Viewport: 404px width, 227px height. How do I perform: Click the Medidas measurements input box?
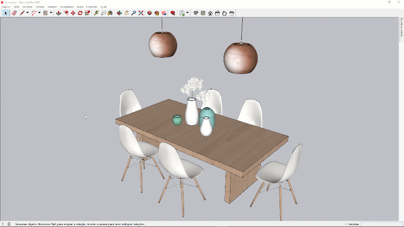point(382,224)
